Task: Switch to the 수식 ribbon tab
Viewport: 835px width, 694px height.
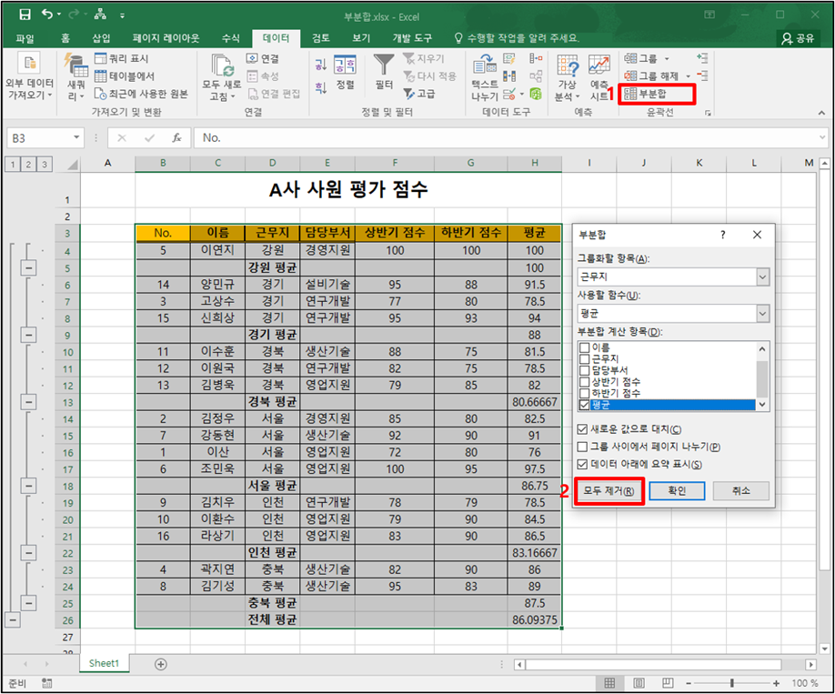Action: 231,38
